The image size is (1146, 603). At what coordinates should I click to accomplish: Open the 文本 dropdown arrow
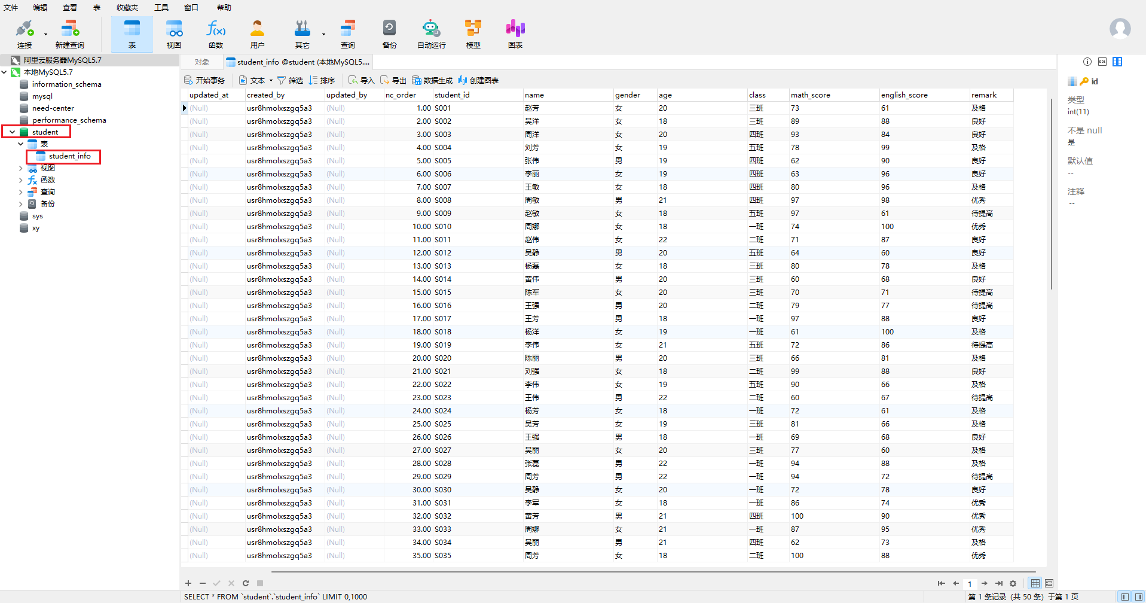coord(271,81)
